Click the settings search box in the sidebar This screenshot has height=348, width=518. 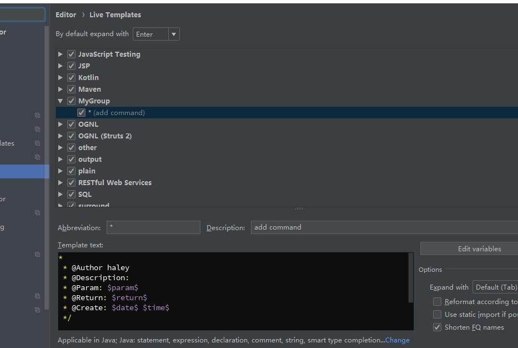point(22,14)
